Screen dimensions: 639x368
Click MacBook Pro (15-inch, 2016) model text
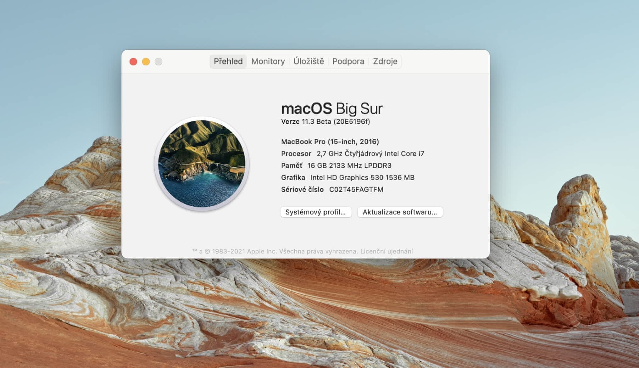(330, 142)
